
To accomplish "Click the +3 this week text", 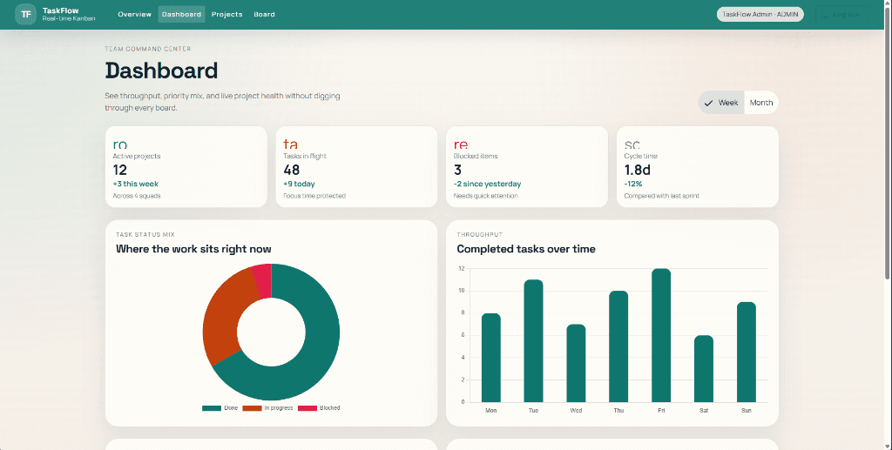I will (x=135, y=185).
